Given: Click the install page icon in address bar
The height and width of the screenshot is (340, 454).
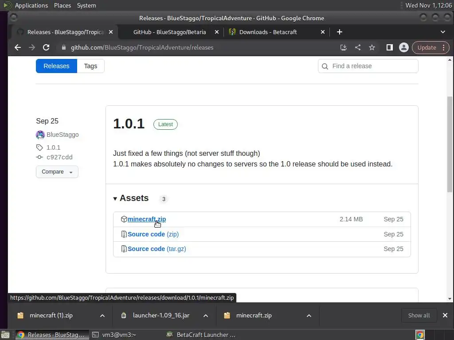Looking at the screenshot, I should click(x=344, y=47).
